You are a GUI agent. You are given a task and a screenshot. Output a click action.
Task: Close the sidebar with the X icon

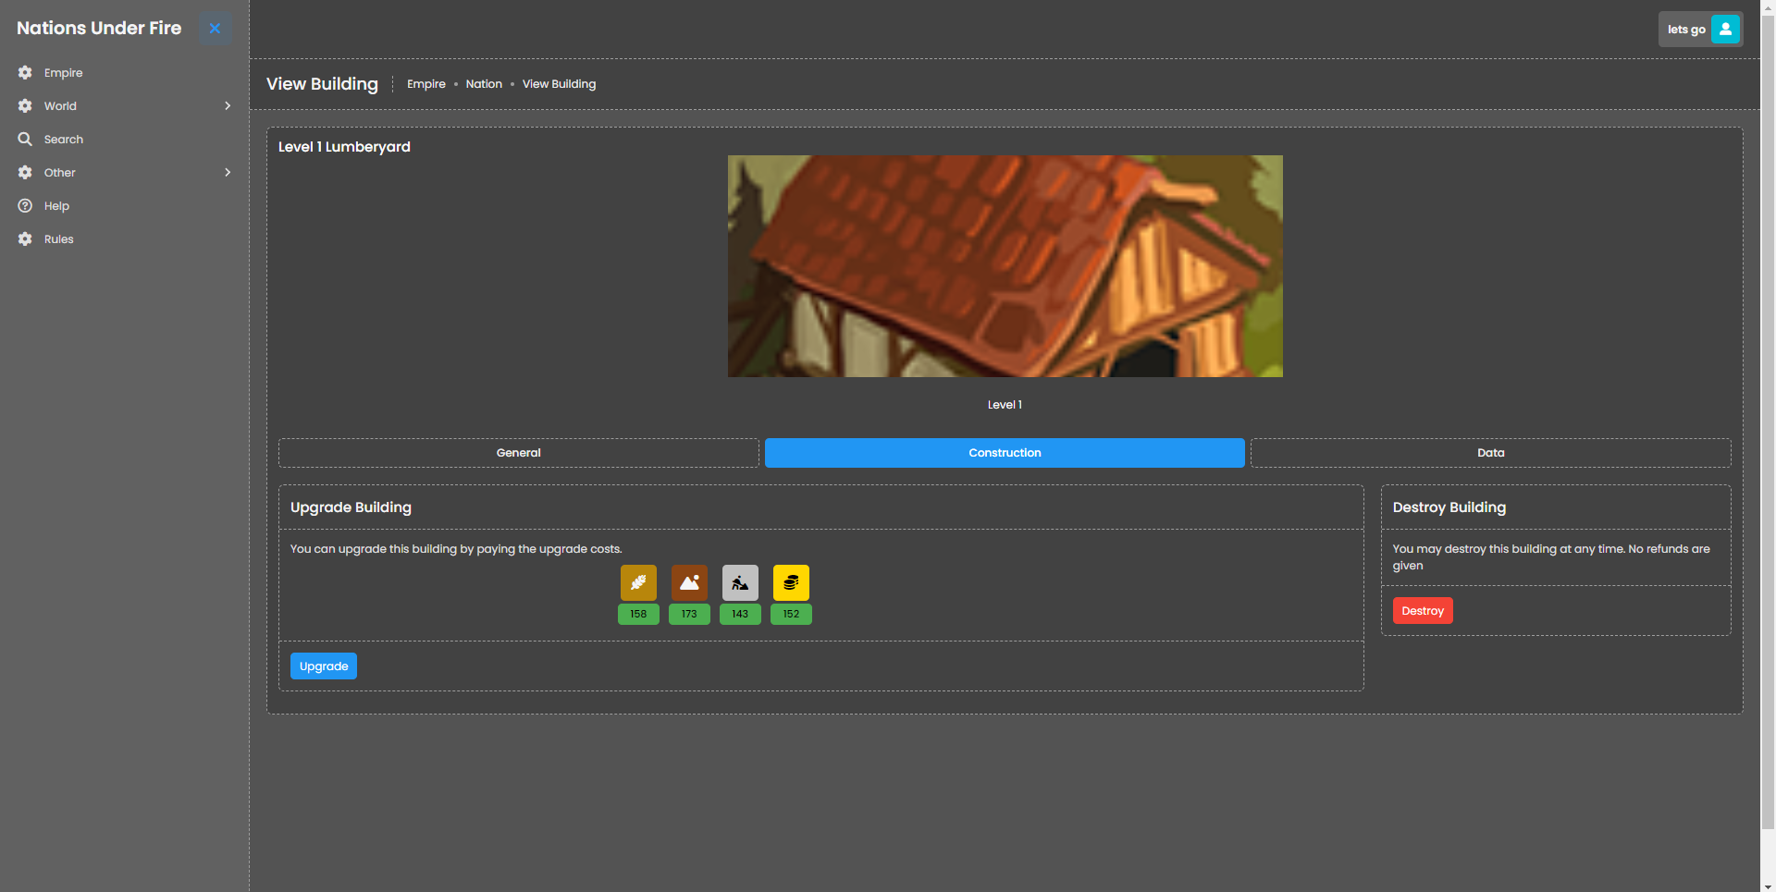[215, 28]
